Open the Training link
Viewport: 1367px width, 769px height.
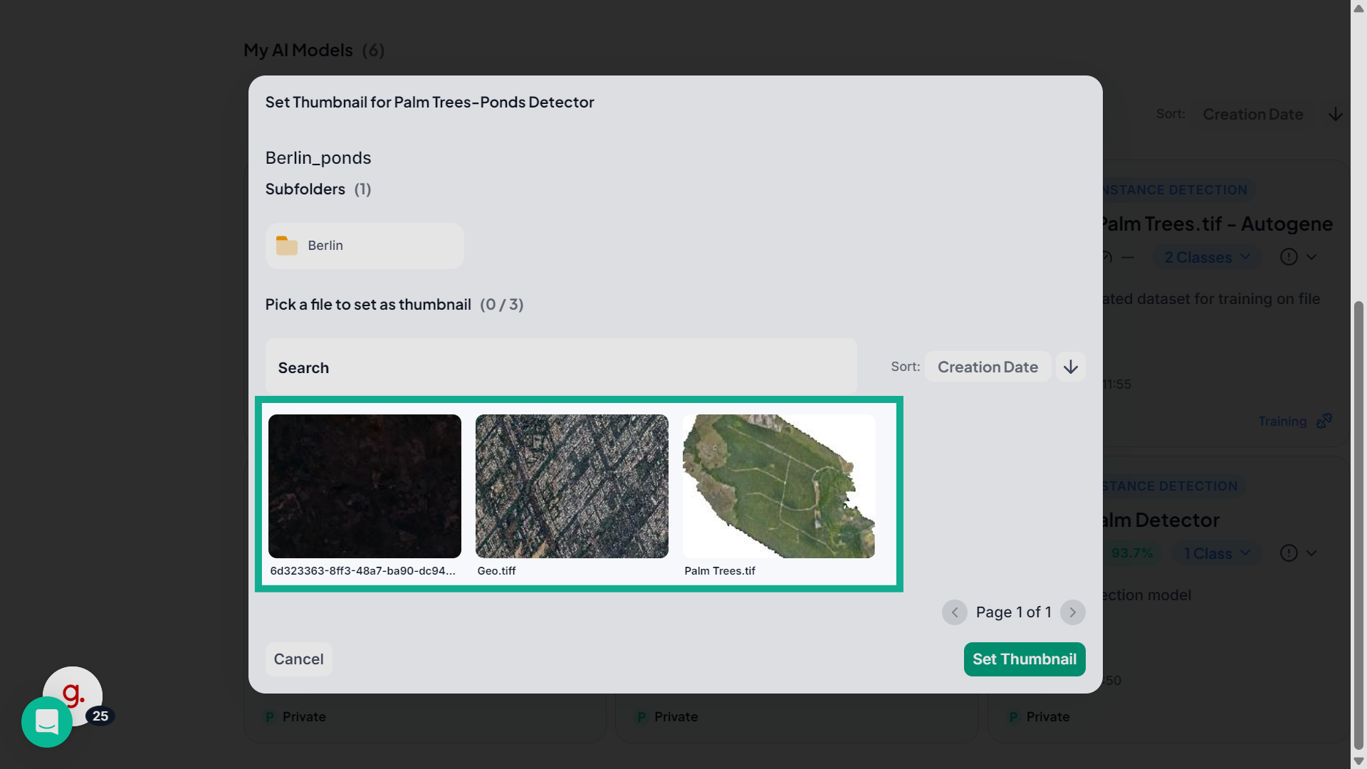[x=1294, y=422]
